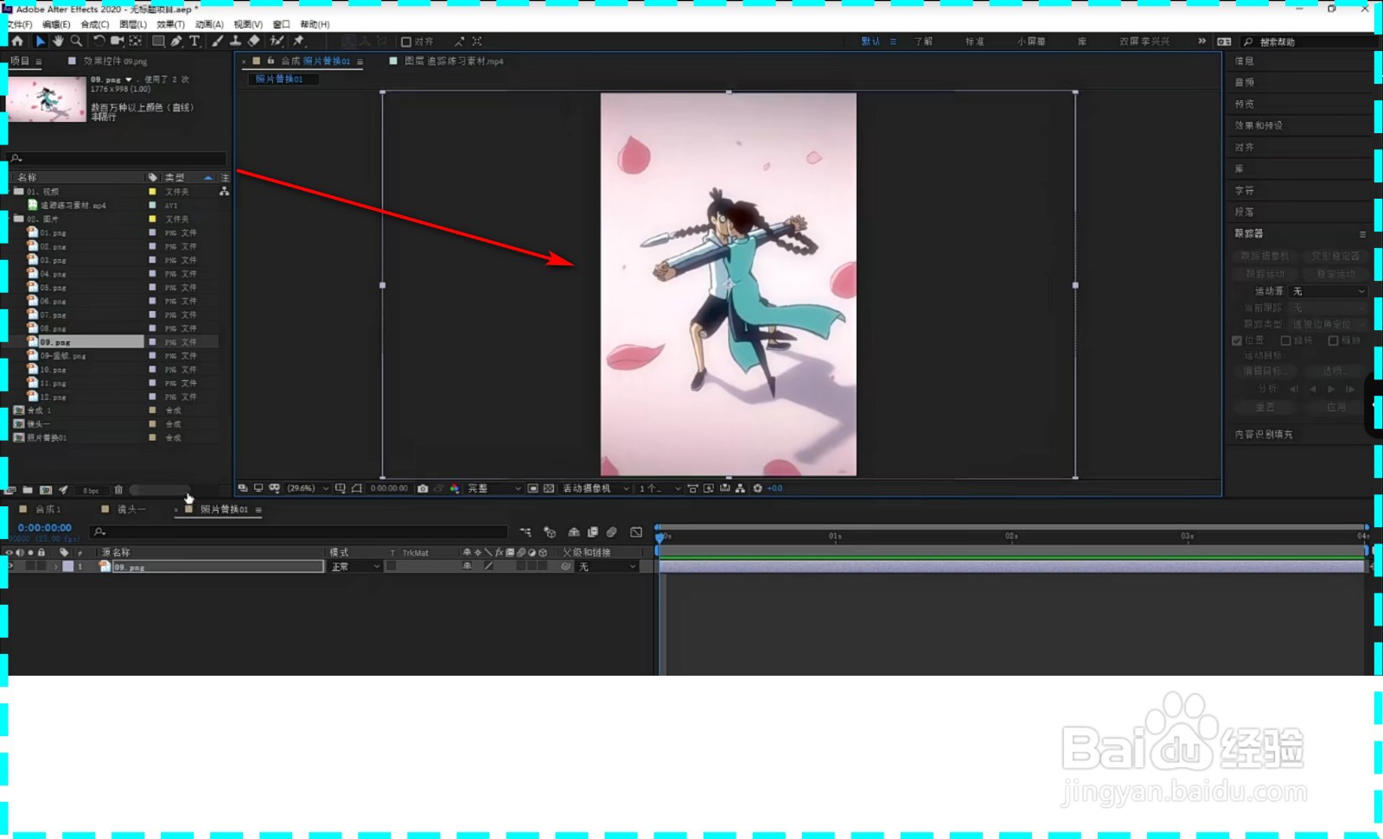Open the 编辑(E) menu
This screenshot has width=1383, height=839.
pos(56,24)
